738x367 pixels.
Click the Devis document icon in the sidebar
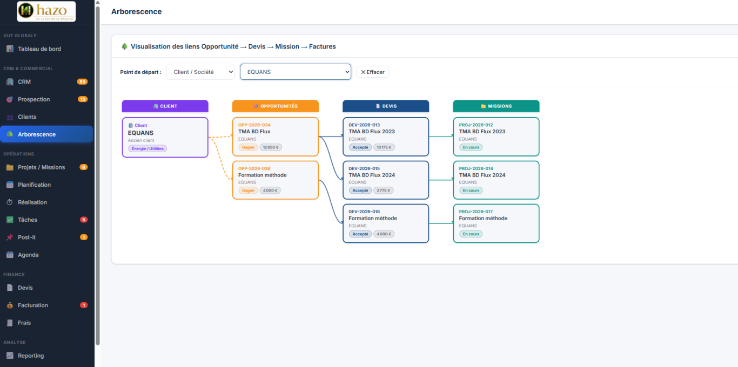10,288
